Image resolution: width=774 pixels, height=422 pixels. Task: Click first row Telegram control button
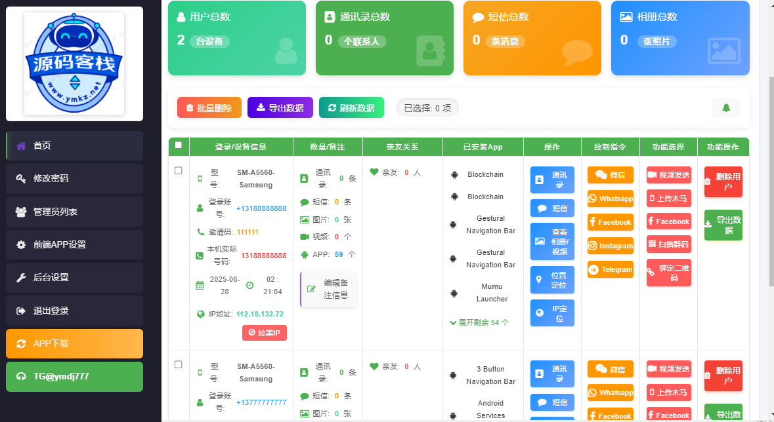point(610,269)
